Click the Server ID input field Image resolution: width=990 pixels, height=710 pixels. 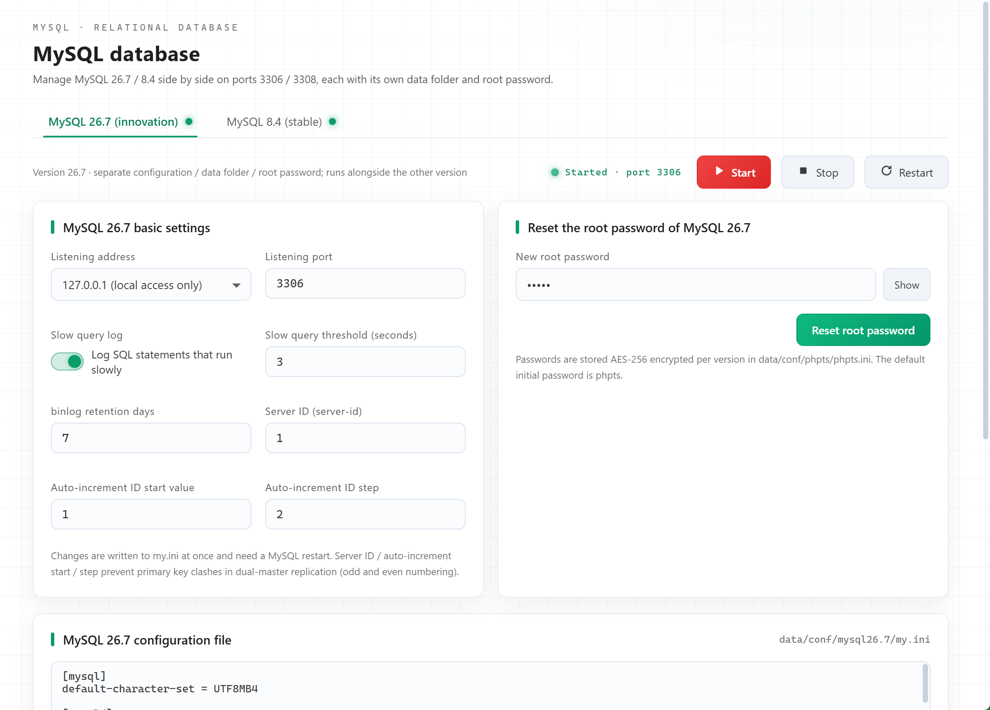[x=365, y=438]
